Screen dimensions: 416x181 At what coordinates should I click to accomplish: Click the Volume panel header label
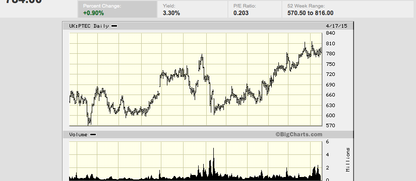point(78,134)
